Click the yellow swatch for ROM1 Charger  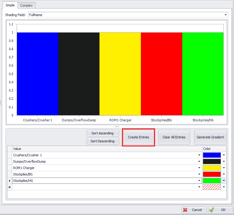click(212, 168)
